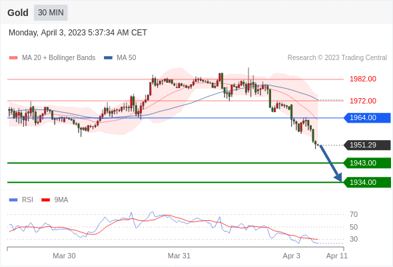Click the MA 20 + Bollinger Bands legend swatch

click(x=13, y=58)
